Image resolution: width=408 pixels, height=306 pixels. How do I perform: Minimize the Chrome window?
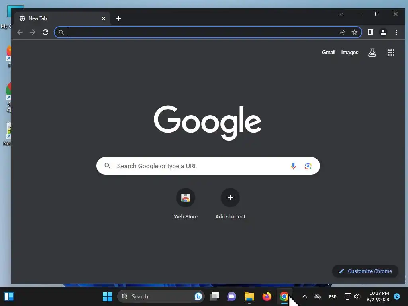[x=359, y=14]
